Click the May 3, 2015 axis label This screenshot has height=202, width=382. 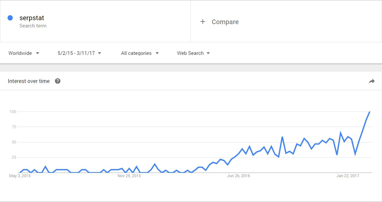point(20,176)
